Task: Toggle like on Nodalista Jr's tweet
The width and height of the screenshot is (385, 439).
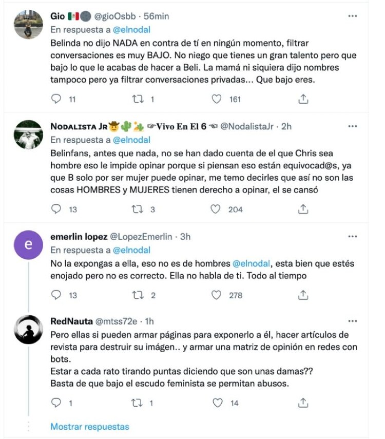Action: tap(216, 209)
